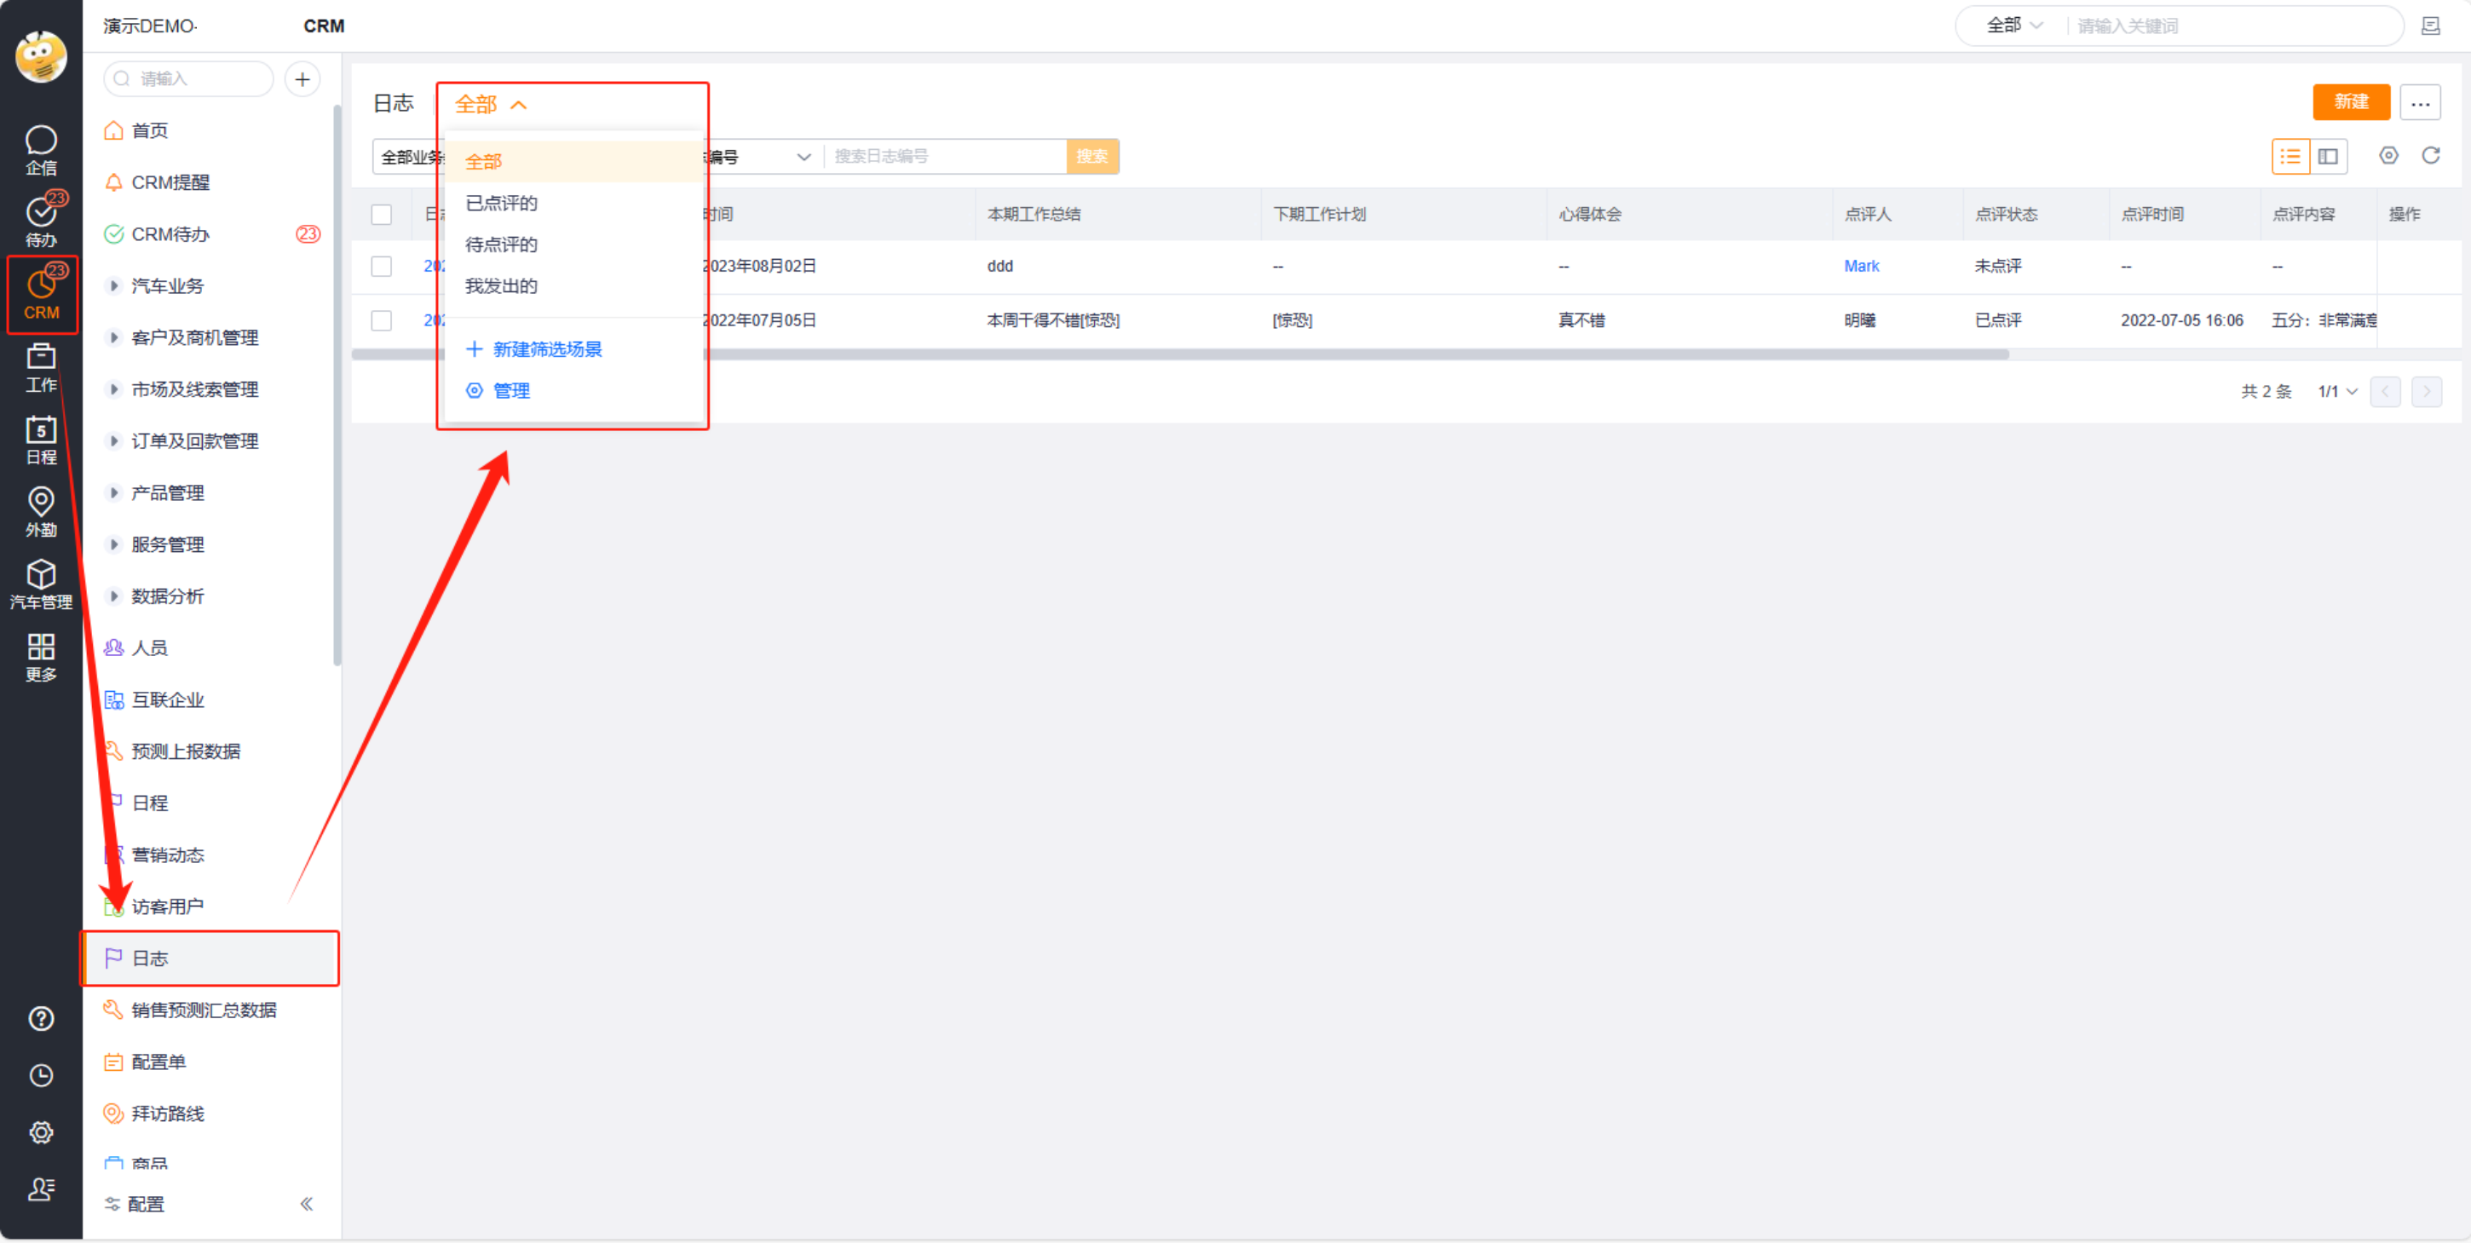The width and height of the screenshot is (2471, 1243).
Task: Expand the 汽车业务 tree node
Action: (114, 285)
